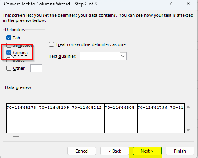
Task: Enable the Other delimiter checkbox
Action: click(x=9, y=68)
